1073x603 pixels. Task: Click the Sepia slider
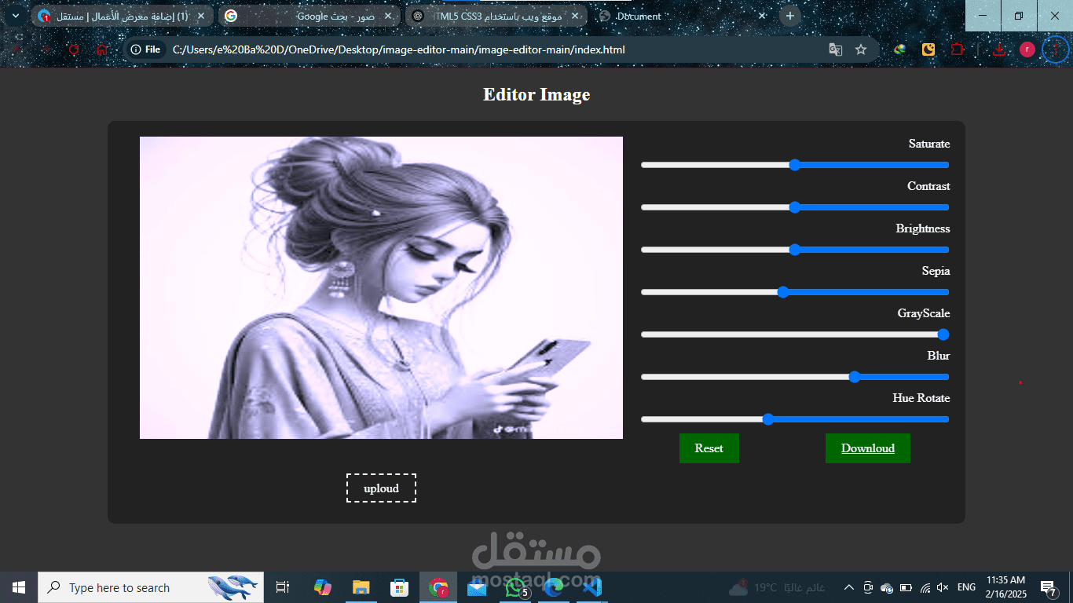tap(795, 292)
